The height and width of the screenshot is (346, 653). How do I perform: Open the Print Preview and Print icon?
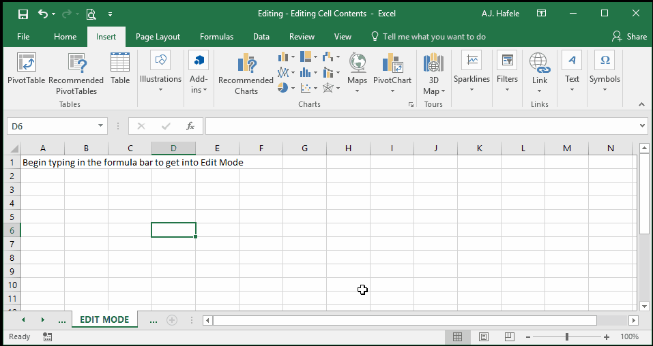[91, 14]
